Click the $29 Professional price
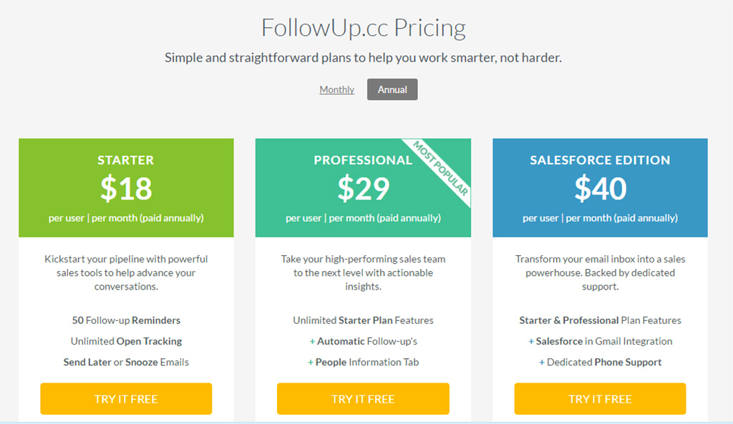This screenshot has height=424, width=733. [x=363, y=188]
